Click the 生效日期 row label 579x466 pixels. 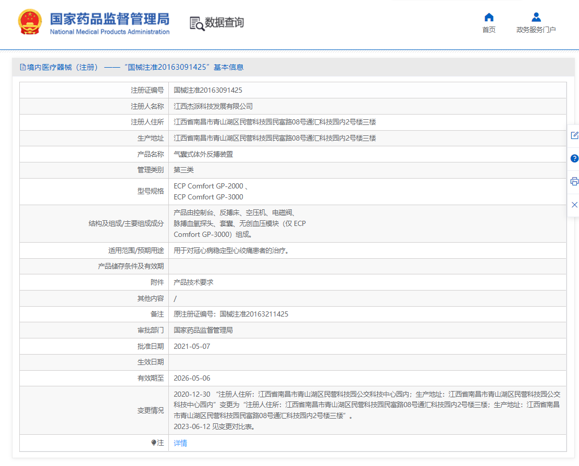[151, 362]
